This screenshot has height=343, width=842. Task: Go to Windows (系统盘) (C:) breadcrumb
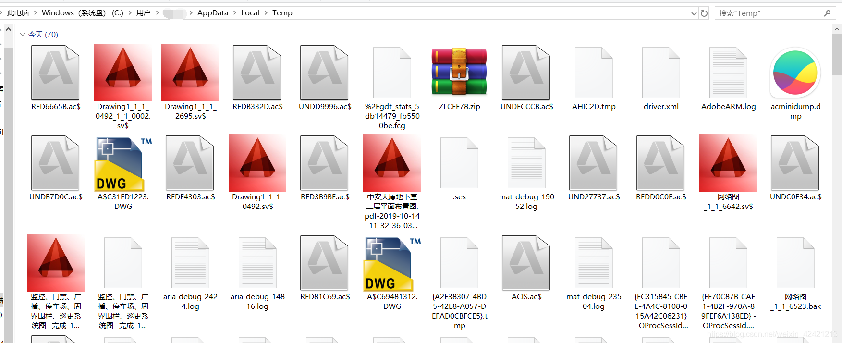tap(83, 13)
